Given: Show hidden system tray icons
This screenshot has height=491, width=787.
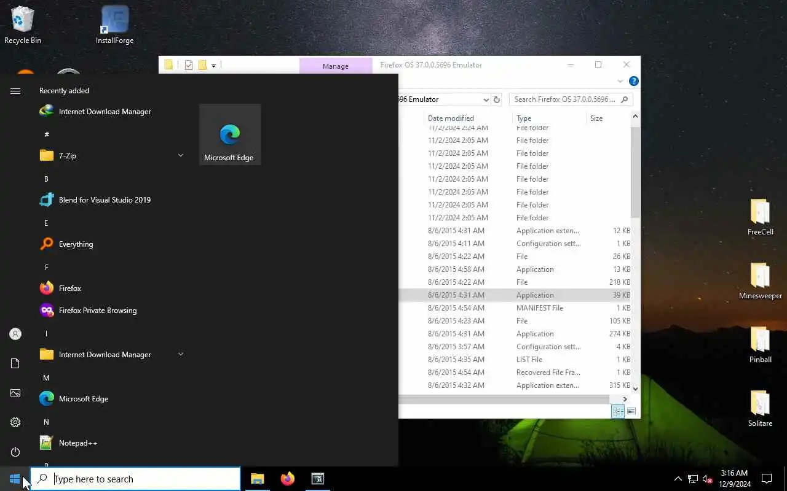Looking at the screenshot, I should tap(678, 479).
